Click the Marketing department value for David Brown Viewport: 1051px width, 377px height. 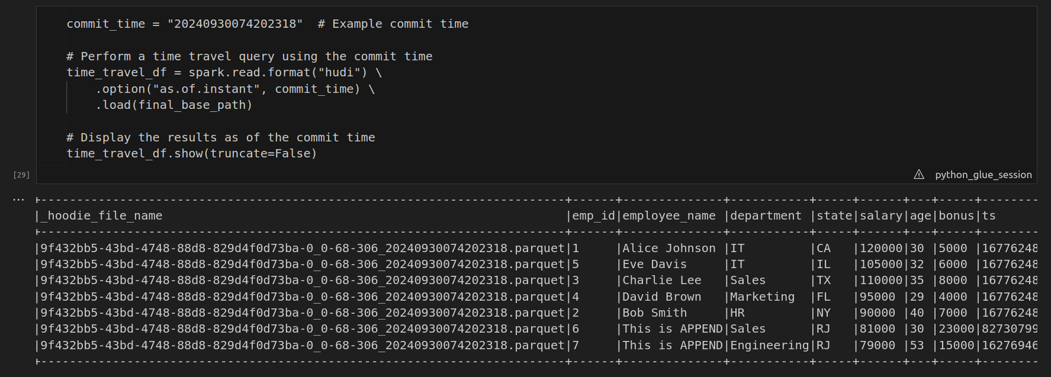[762, 297]
